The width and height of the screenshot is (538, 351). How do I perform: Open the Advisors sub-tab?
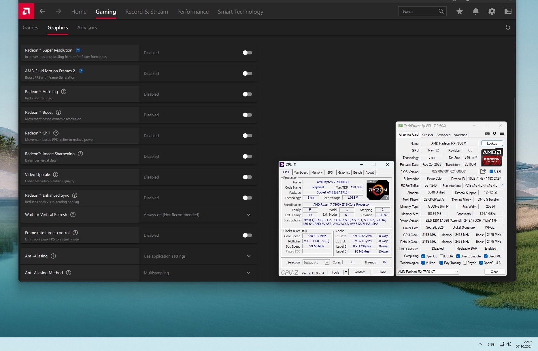point(87,28)
